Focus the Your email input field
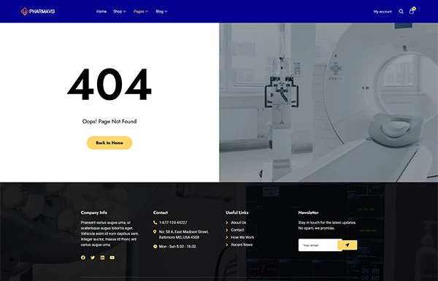The height and width of the screenshot is (281, 438). point(318,245)
